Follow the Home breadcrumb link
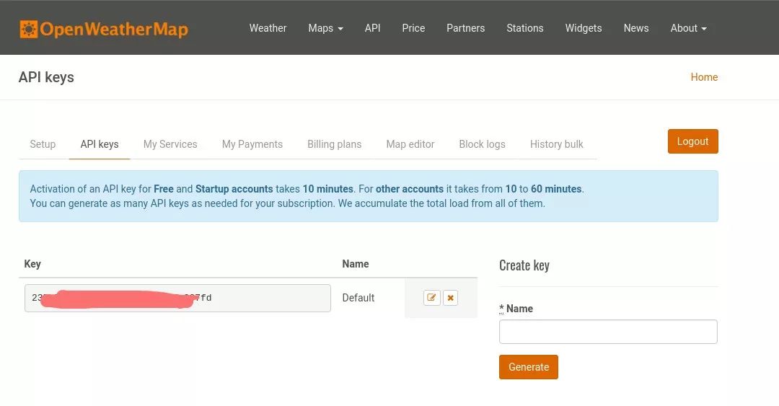Image resolution: width=779 pixels, height=406 pixels. tap(704, 77)
